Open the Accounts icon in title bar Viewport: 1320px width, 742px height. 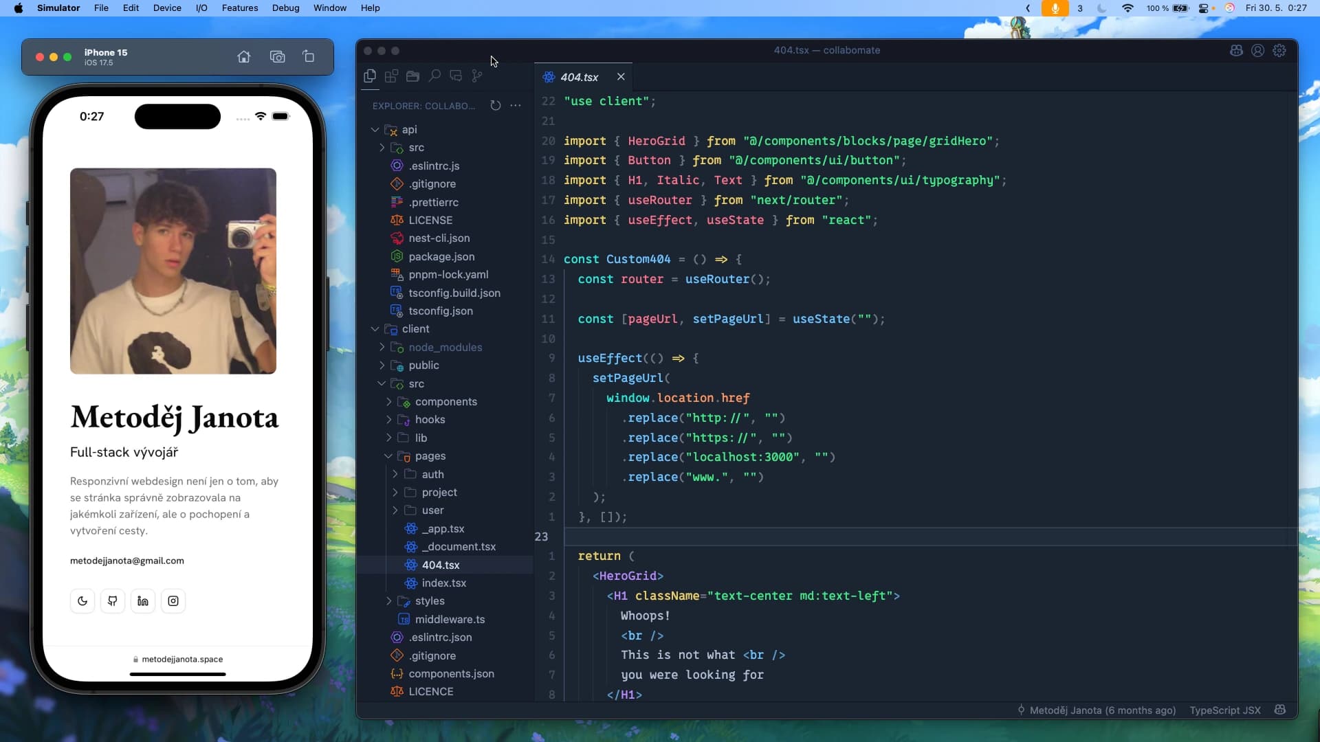pos(1257,50)
